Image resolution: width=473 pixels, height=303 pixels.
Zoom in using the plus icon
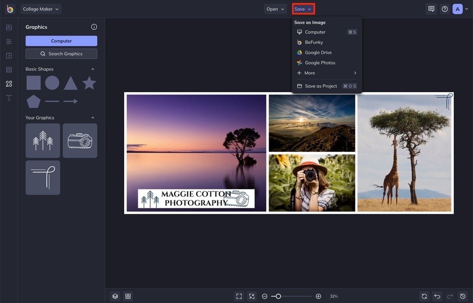[x=318, y=296]
